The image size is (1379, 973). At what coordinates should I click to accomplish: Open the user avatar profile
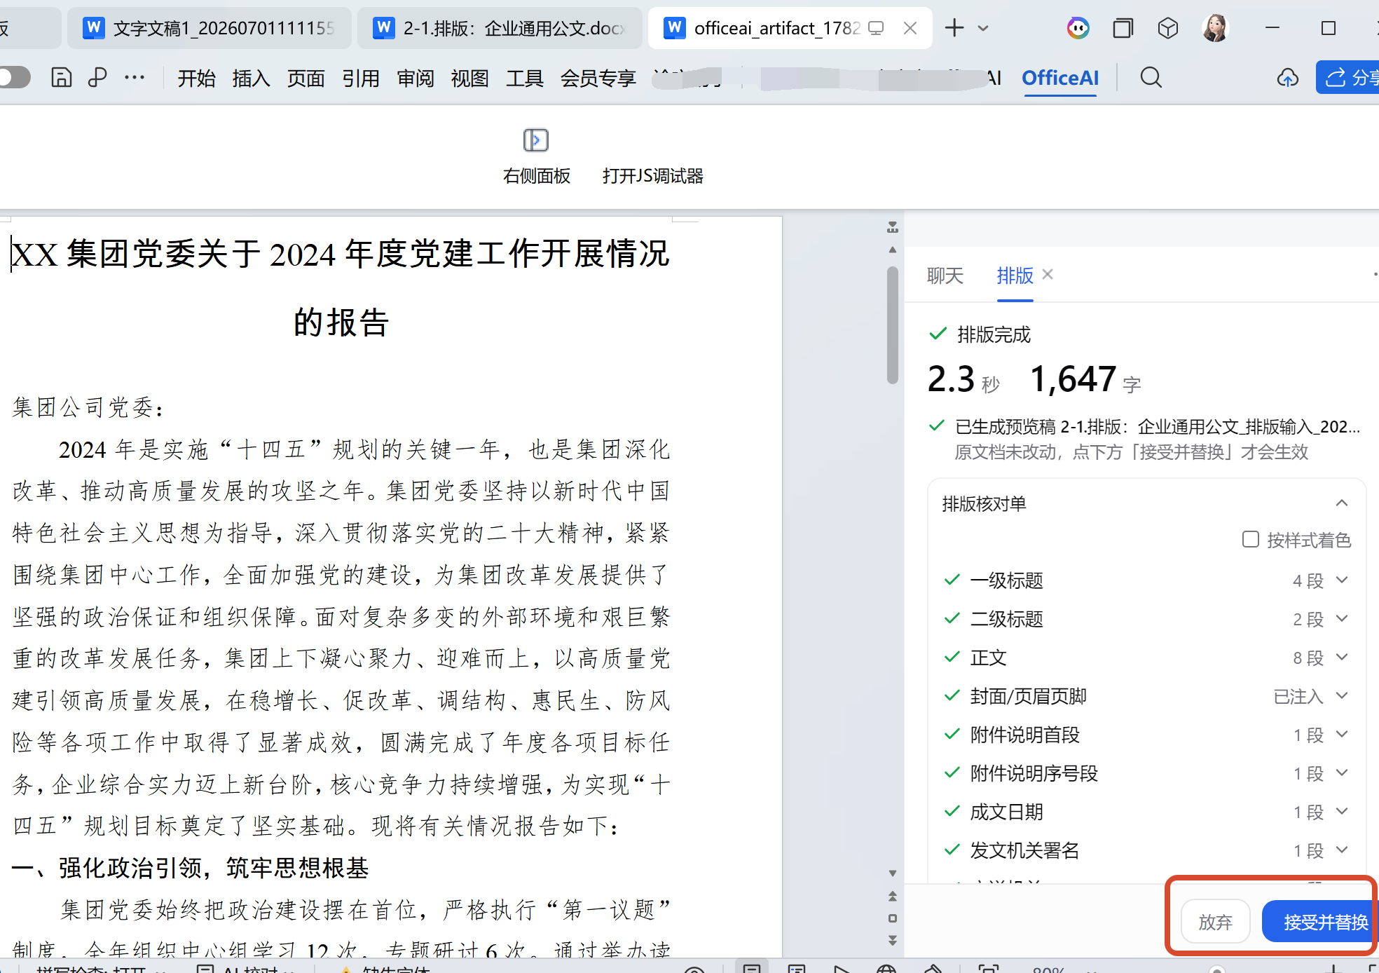pos(1215,28)
